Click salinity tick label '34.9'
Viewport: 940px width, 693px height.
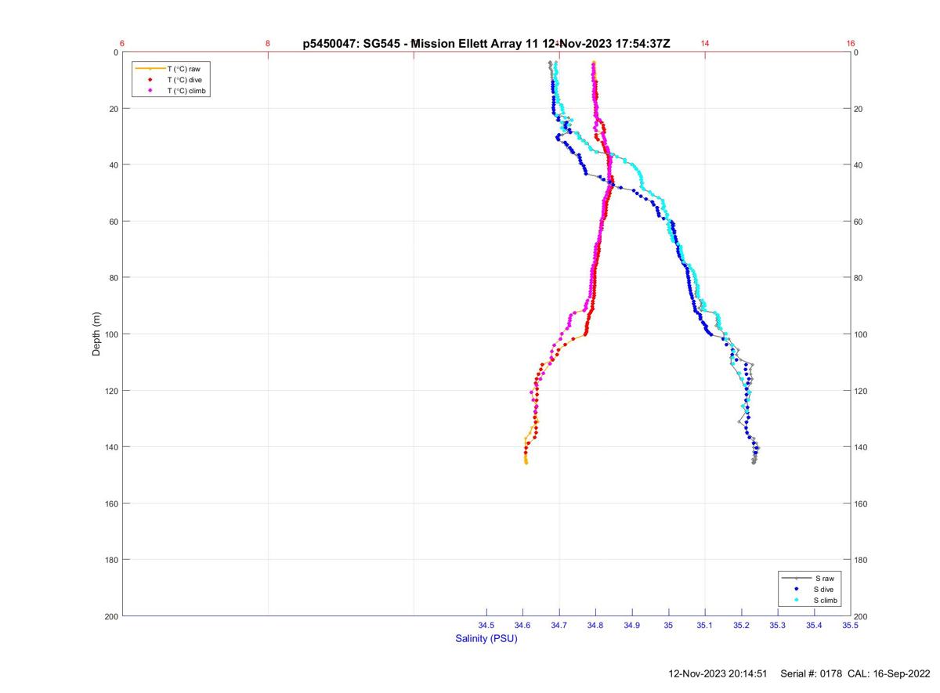point(632,625)
